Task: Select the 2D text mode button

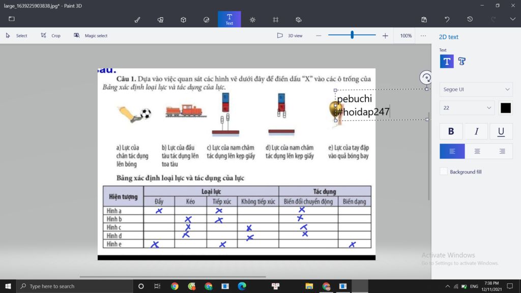Action: coord(447,62)
